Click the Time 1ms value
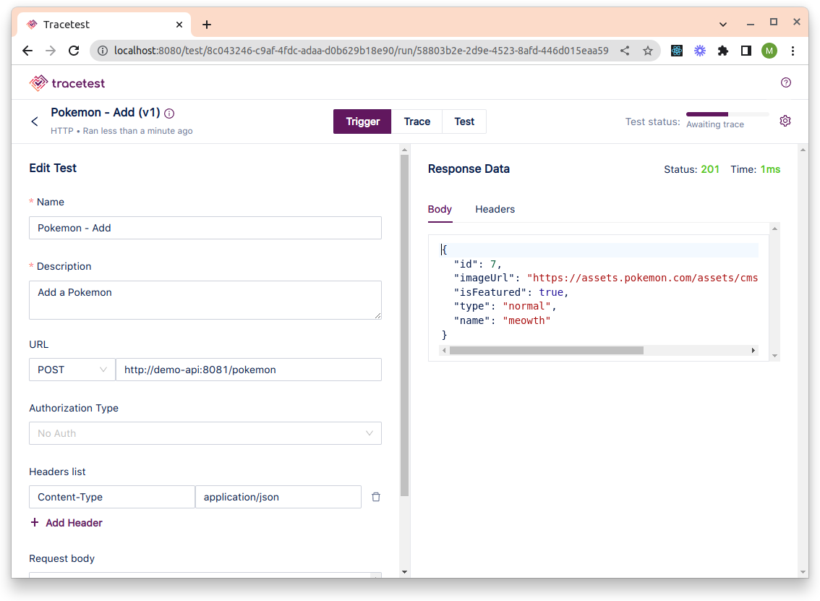 coord(770,169)
